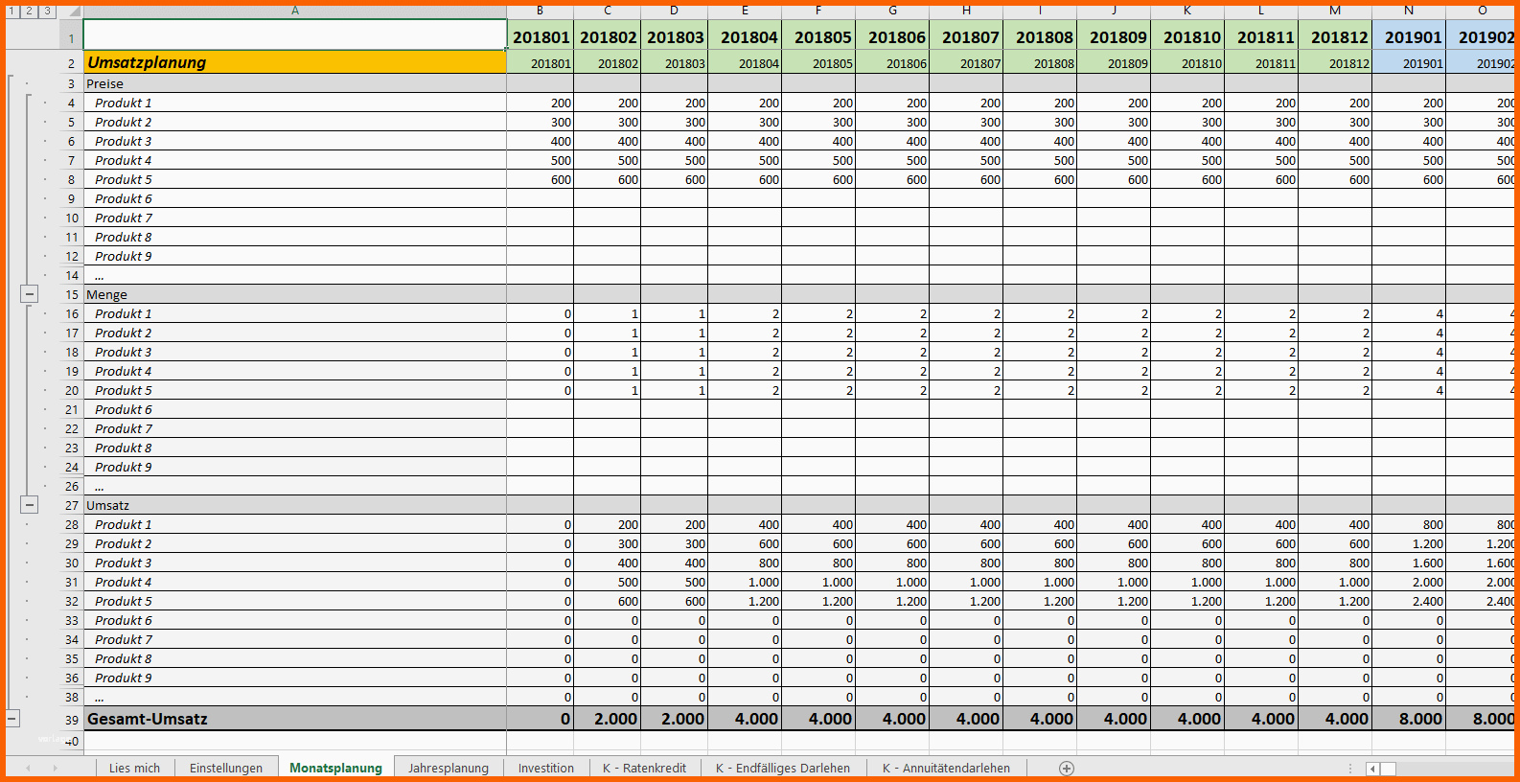The image size is (1520, 782).
Task: Click the 600 price cell in column F row 8
Action: pos(818,179)
